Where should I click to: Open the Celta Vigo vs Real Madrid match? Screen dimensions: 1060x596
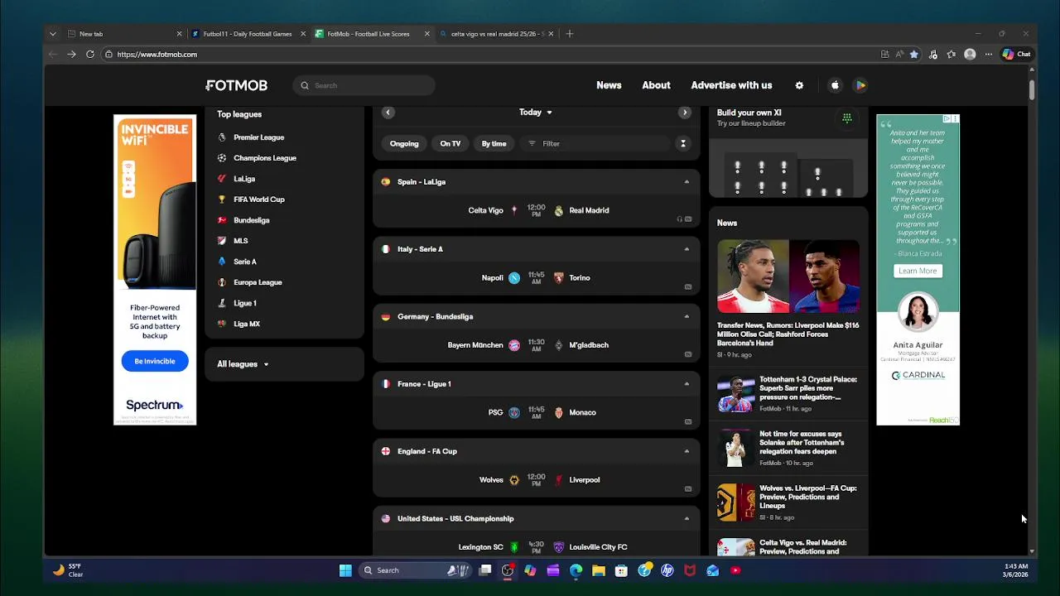pos(537,211)
